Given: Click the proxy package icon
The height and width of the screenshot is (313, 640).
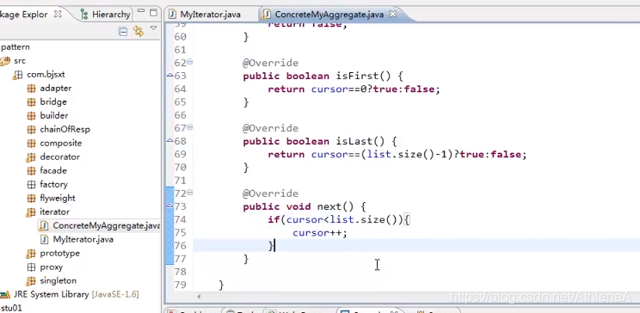Looking at the screenshot, I should [32, 267].
